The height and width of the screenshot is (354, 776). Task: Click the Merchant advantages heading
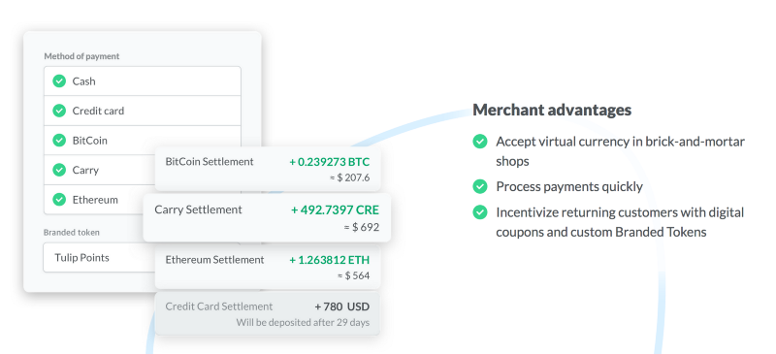(x=552, y=110)
